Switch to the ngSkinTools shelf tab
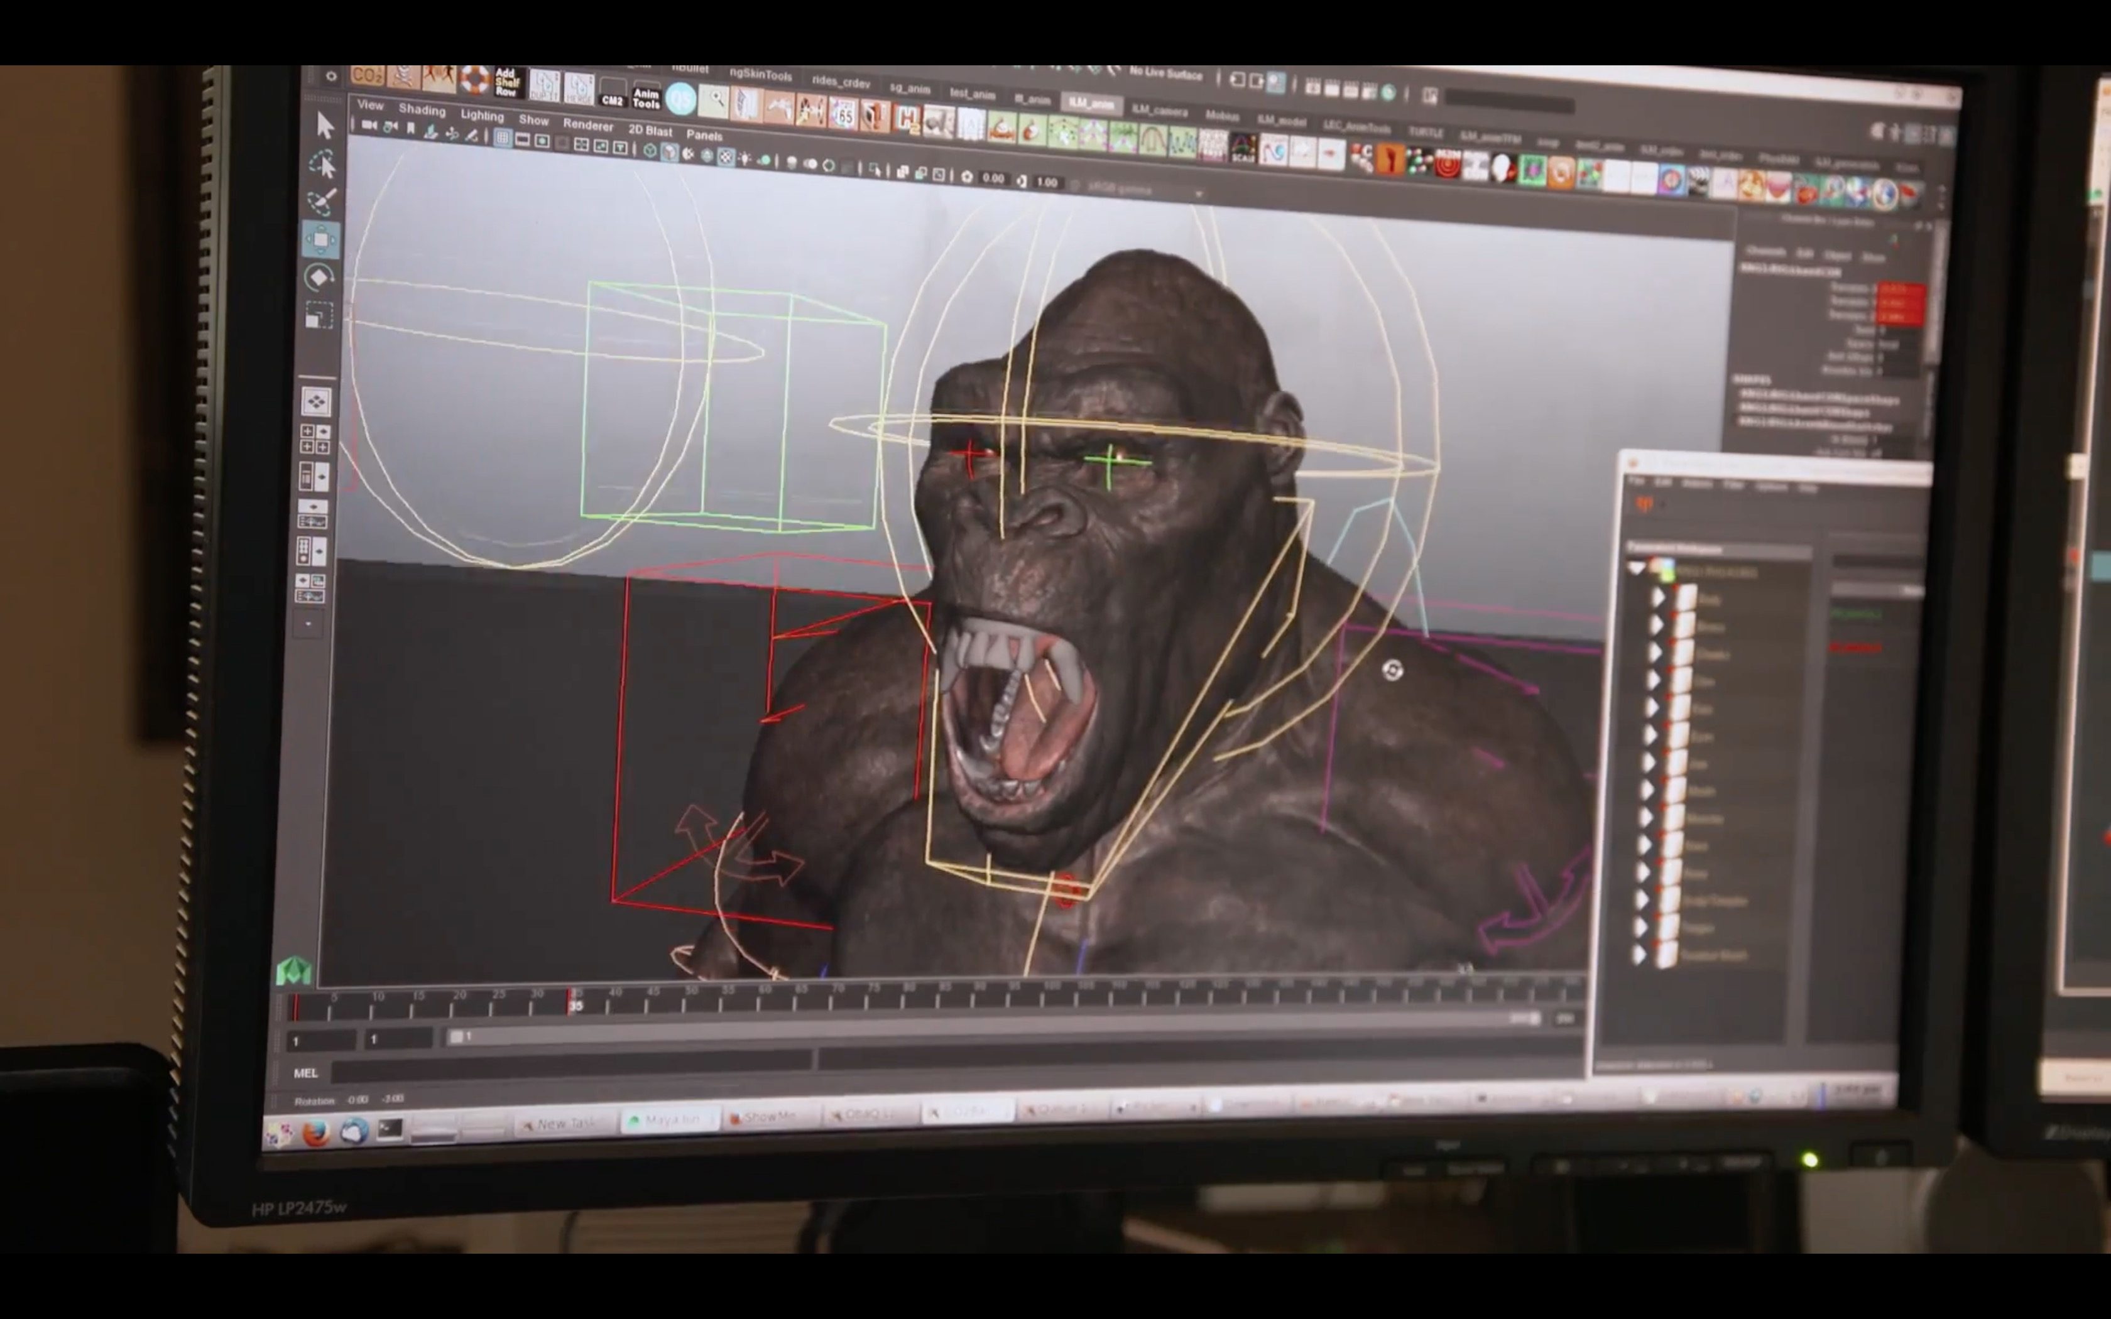 coord(760,74)
